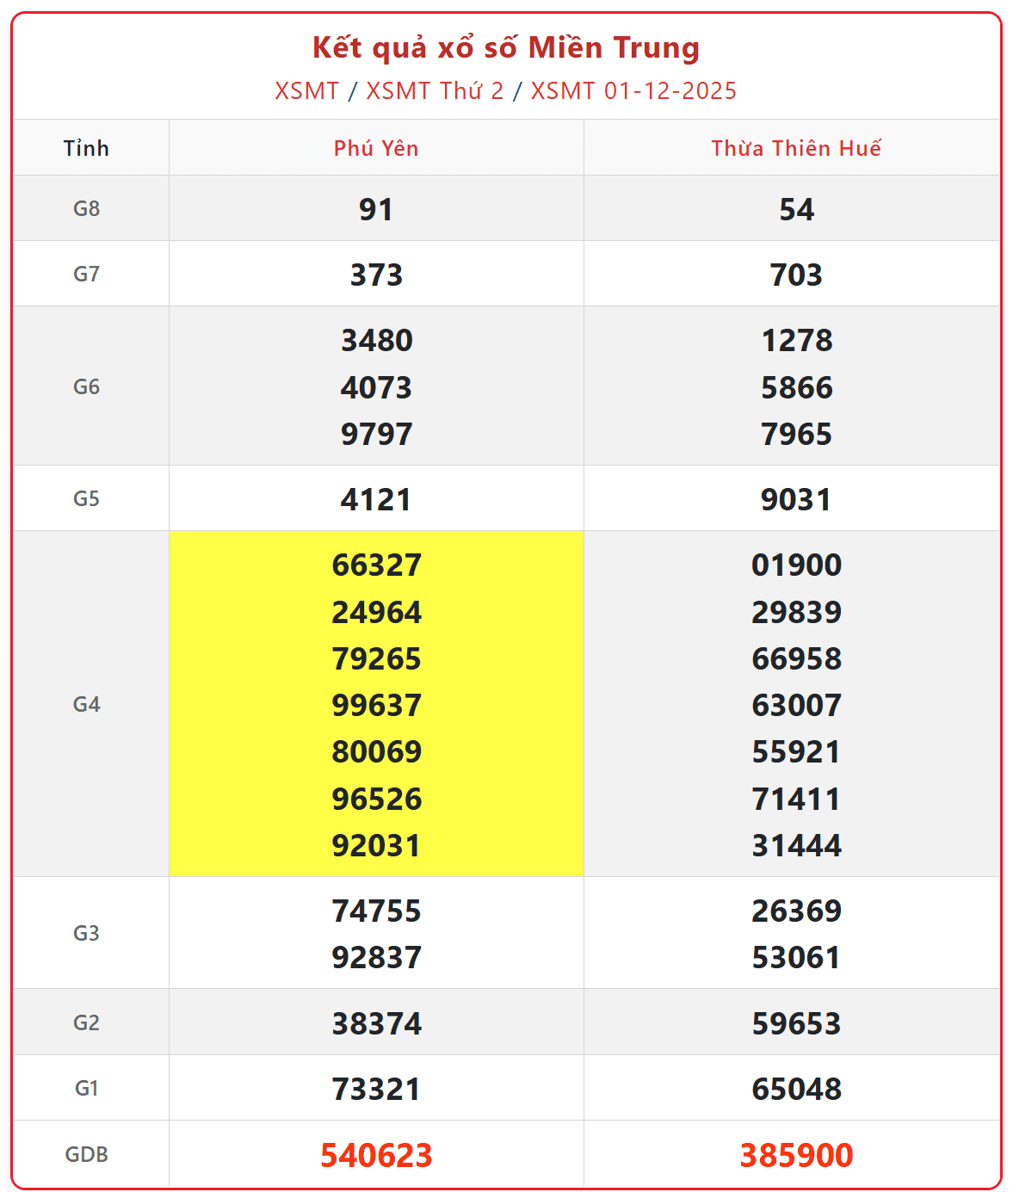Select Phú Yên G1 number 73321
Viewport: 1013px width, 1192px height.
tap(376, 1089)
